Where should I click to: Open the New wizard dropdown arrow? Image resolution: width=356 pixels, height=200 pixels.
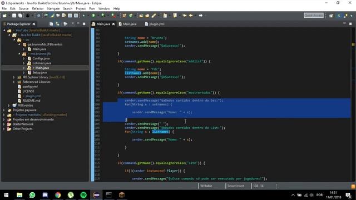pos(9,16)
